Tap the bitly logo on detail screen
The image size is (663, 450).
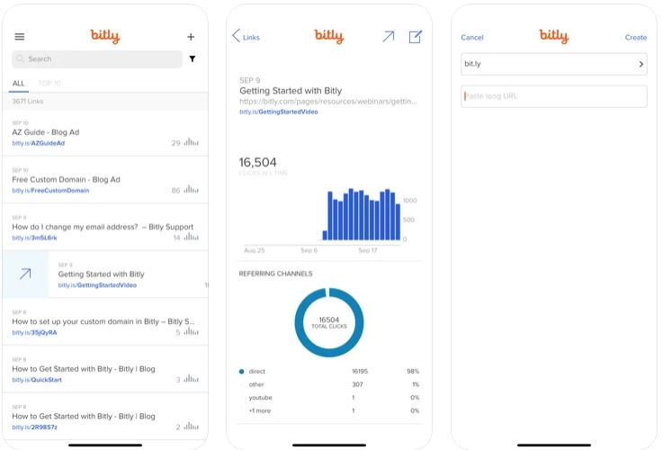click(329, 36)
